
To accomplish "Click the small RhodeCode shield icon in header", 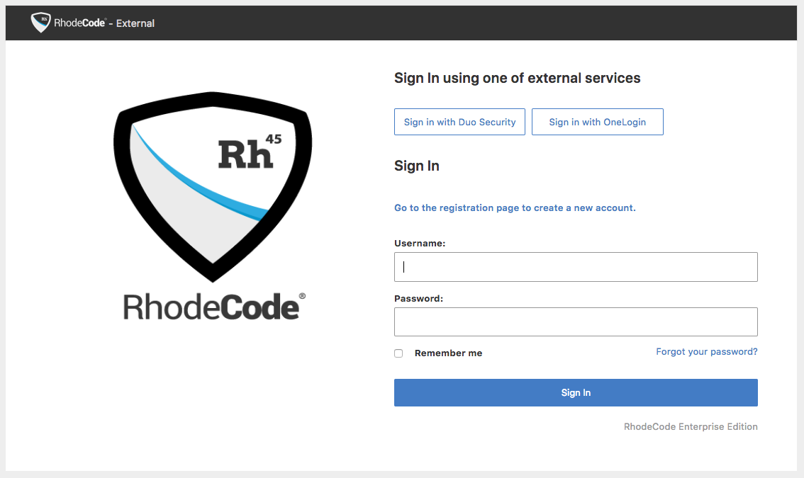I will coord(40,23).
